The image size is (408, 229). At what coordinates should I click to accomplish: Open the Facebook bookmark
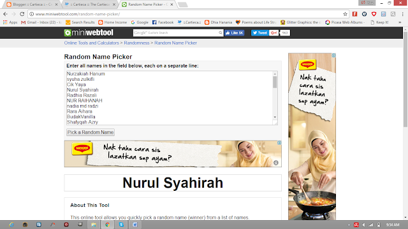163,22
